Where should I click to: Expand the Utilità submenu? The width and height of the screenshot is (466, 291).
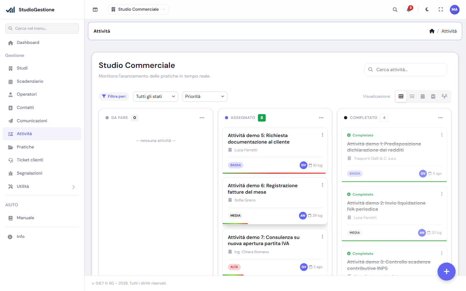42,187
